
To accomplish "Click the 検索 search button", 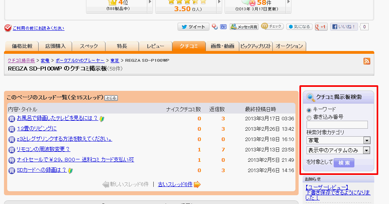I will pos(344,163).
